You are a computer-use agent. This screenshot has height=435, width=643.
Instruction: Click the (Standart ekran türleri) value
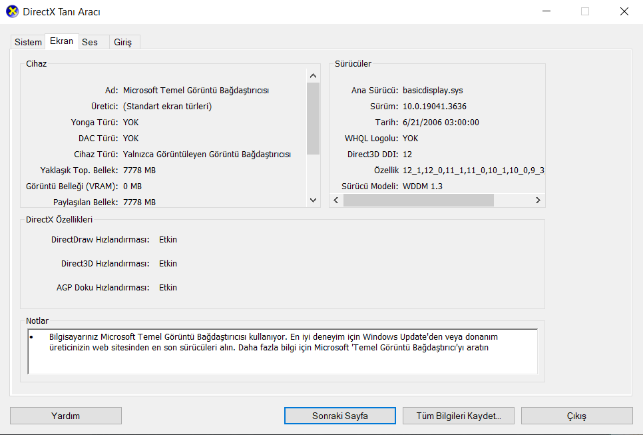(x=167, y=107)
